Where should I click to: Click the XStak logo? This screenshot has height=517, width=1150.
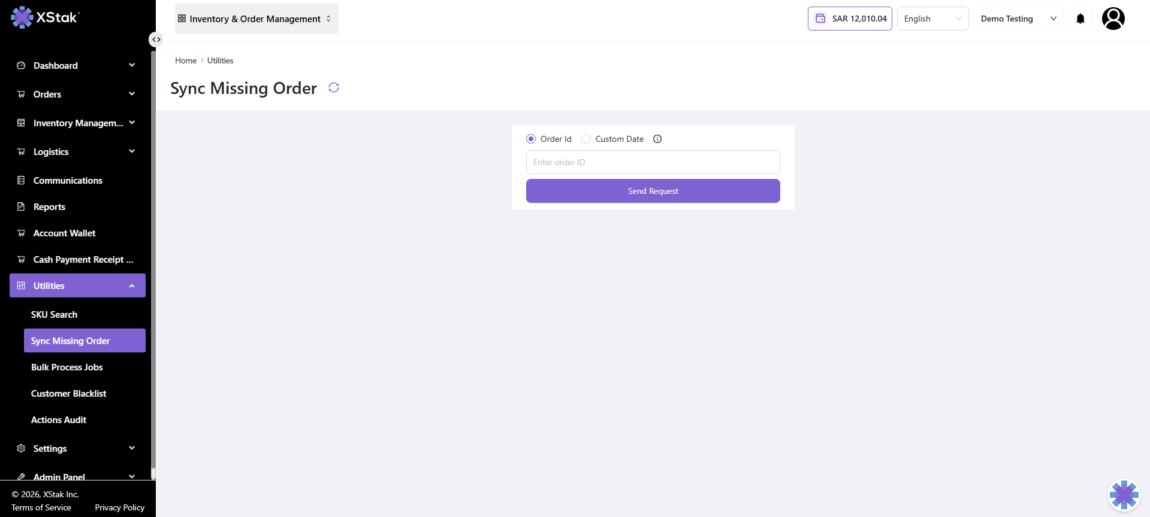tap(46, 17)
